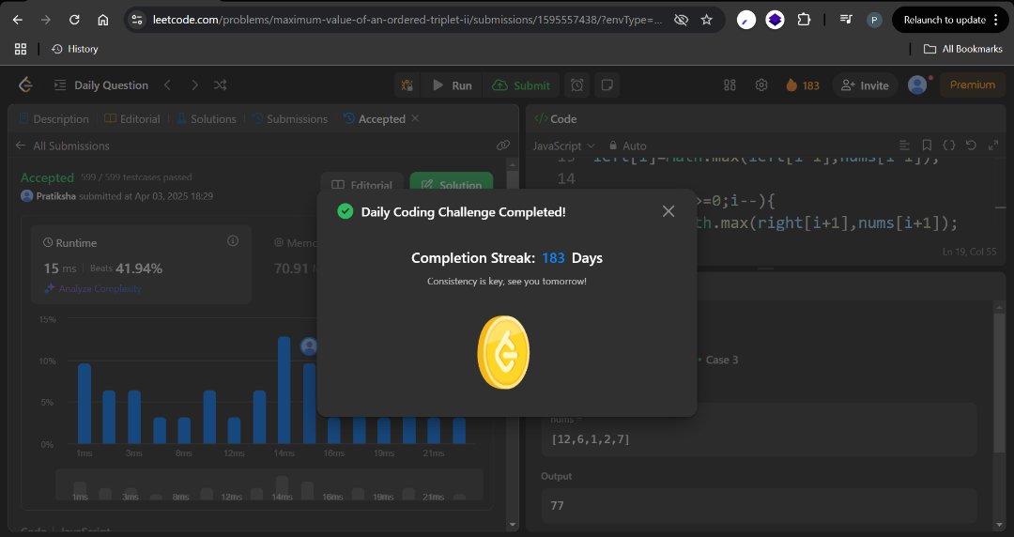Go back to All Submissions
This screenshot has height=537, width=1014.
(64, 146)
